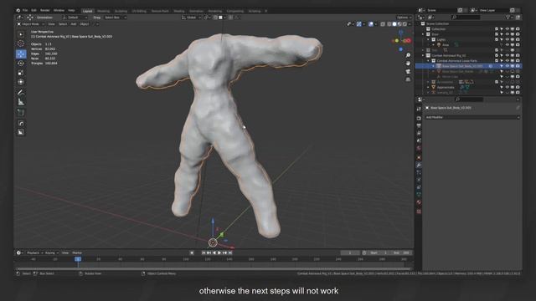Switch to Rendered viewport shading
The height and width of the screenshot is (301, 536).
[405, 24]
